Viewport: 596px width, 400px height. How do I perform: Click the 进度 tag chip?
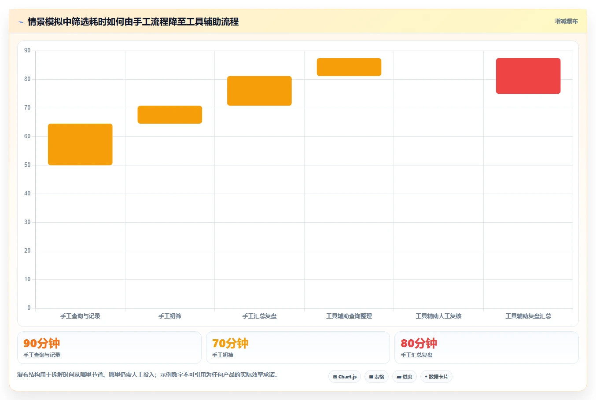click(x=405, y=377)
